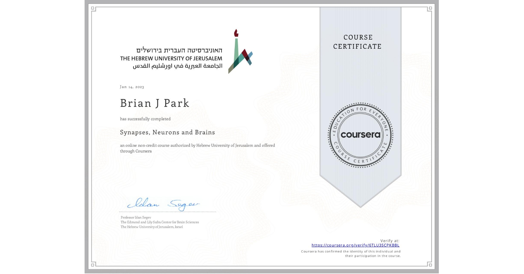Viewport: 524px width, 274px height.
Task: Click the date 'Jan 14, 2023'
Action: click(132, 87)
